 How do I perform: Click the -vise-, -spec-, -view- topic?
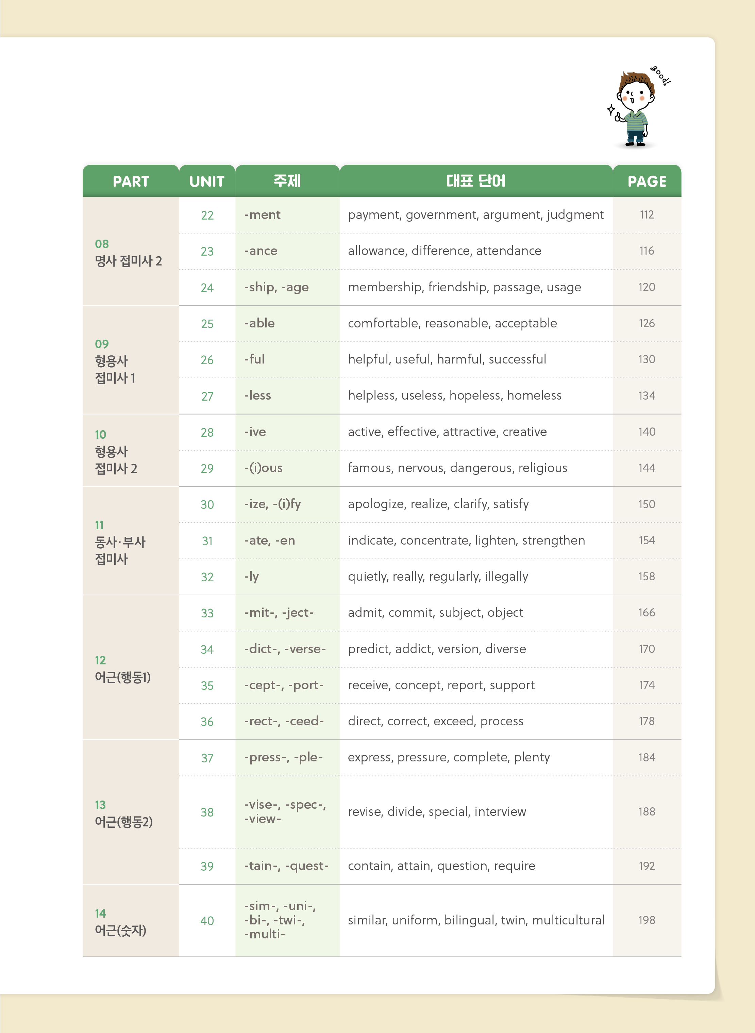(x=285, y=812)
